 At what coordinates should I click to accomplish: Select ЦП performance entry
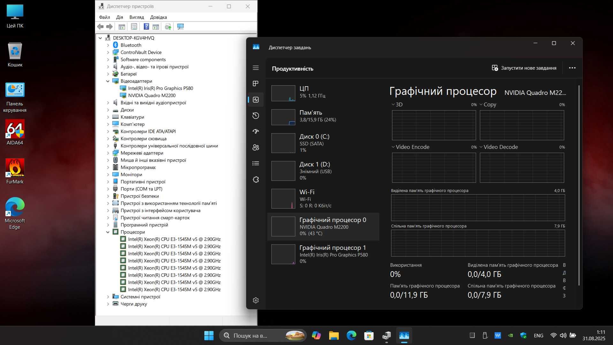[323, 93]
